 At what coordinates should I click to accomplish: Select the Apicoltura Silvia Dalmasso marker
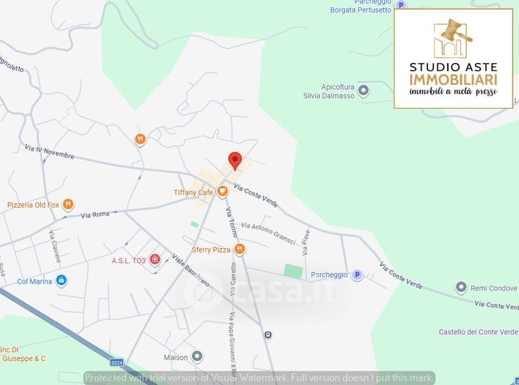point(363,90)
